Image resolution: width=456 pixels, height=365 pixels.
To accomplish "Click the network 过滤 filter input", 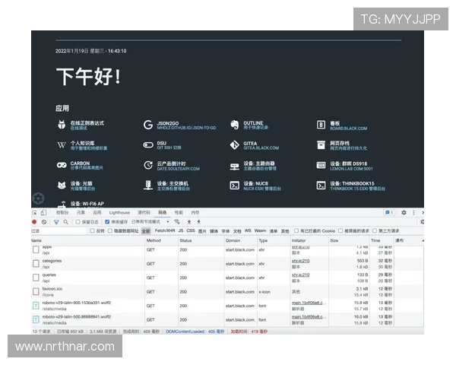I will point(59,231).
